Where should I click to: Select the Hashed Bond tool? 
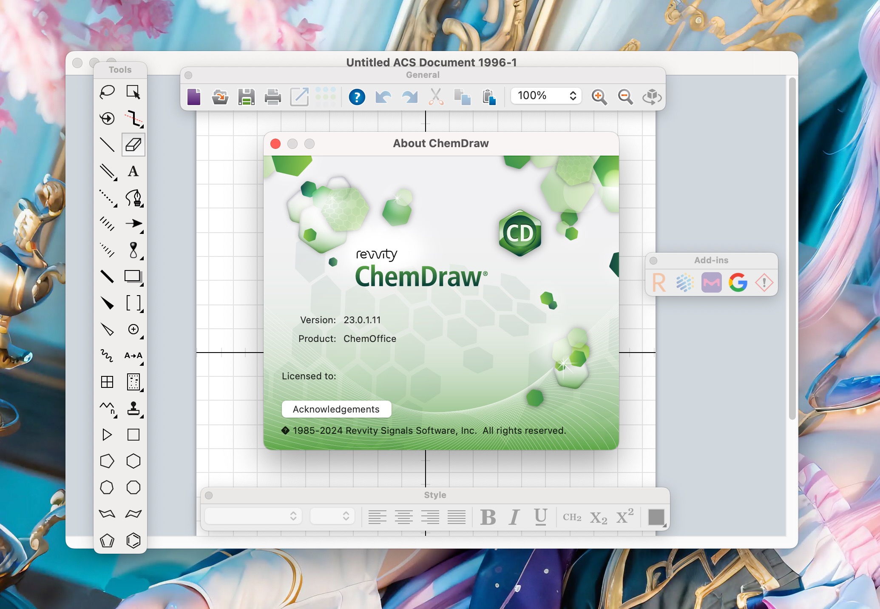coord(107,224)
